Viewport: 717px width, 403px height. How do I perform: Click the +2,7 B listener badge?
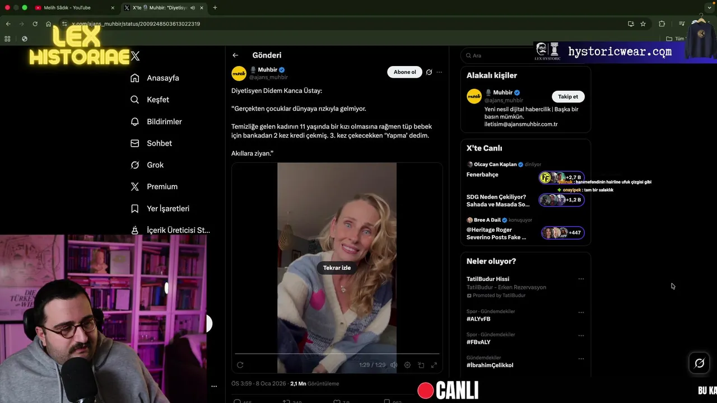point(561,177)
